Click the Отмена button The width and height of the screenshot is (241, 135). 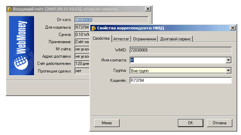tap(219, 123)
